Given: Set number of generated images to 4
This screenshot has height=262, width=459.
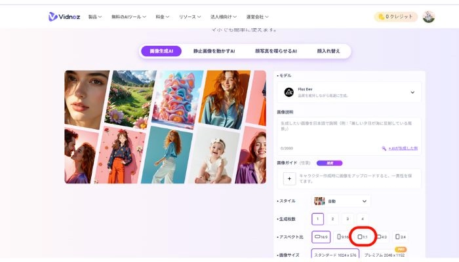Looking at the screenshot, I should tap(363, 219).
